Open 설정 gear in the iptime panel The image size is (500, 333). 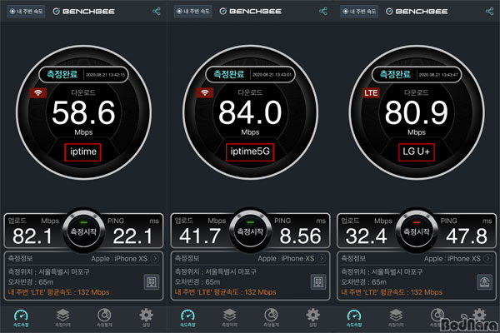click(146, 316)
